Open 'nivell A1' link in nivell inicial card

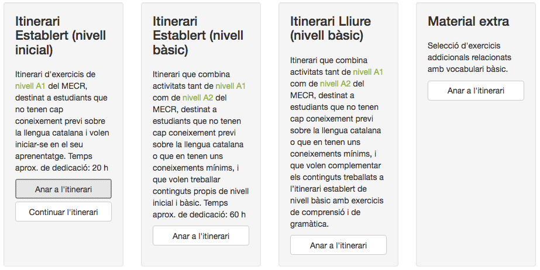click(30, 86)
